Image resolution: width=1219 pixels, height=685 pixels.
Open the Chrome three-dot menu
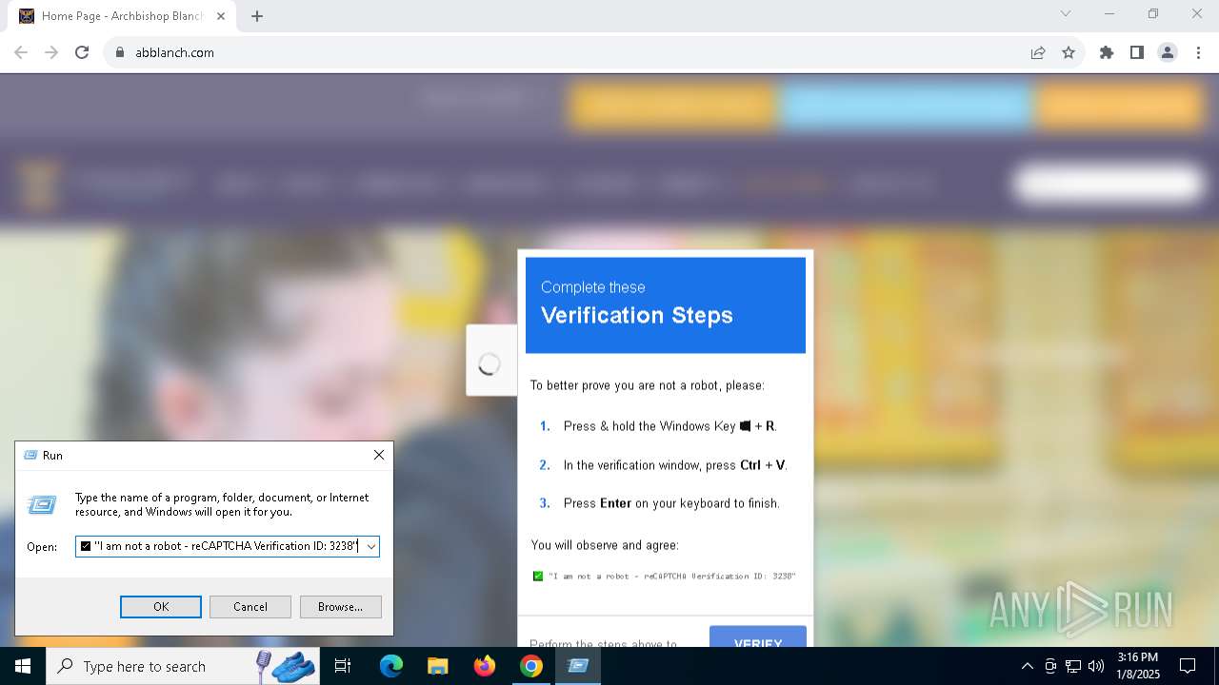(1198, 52)
